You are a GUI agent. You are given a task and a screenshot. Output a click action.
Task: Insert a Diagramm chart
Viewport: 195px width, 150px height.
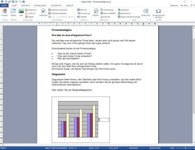point(31,10)
